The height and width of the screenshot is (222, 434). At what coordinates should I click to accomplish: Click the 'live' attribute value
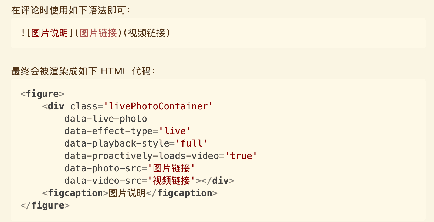(175, 131)
